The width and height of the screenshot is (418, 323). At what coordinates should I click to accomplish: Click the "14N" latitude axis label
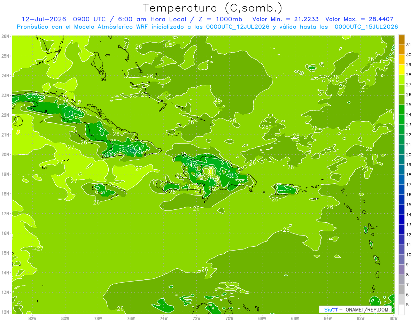(5, 272)
